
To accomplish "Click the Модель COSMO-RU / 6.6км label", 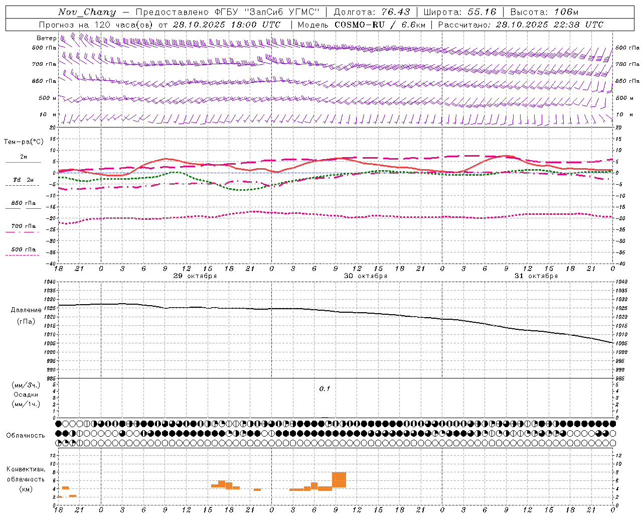I will pos(361,25).
